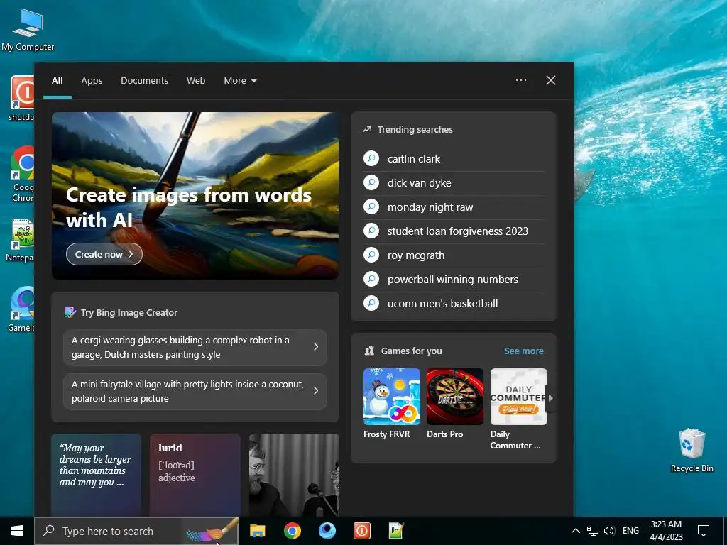Viewport: 727px width, 545px height.
Task: Open the Daily Commuter game thumbnail
Action: (518, 397)
